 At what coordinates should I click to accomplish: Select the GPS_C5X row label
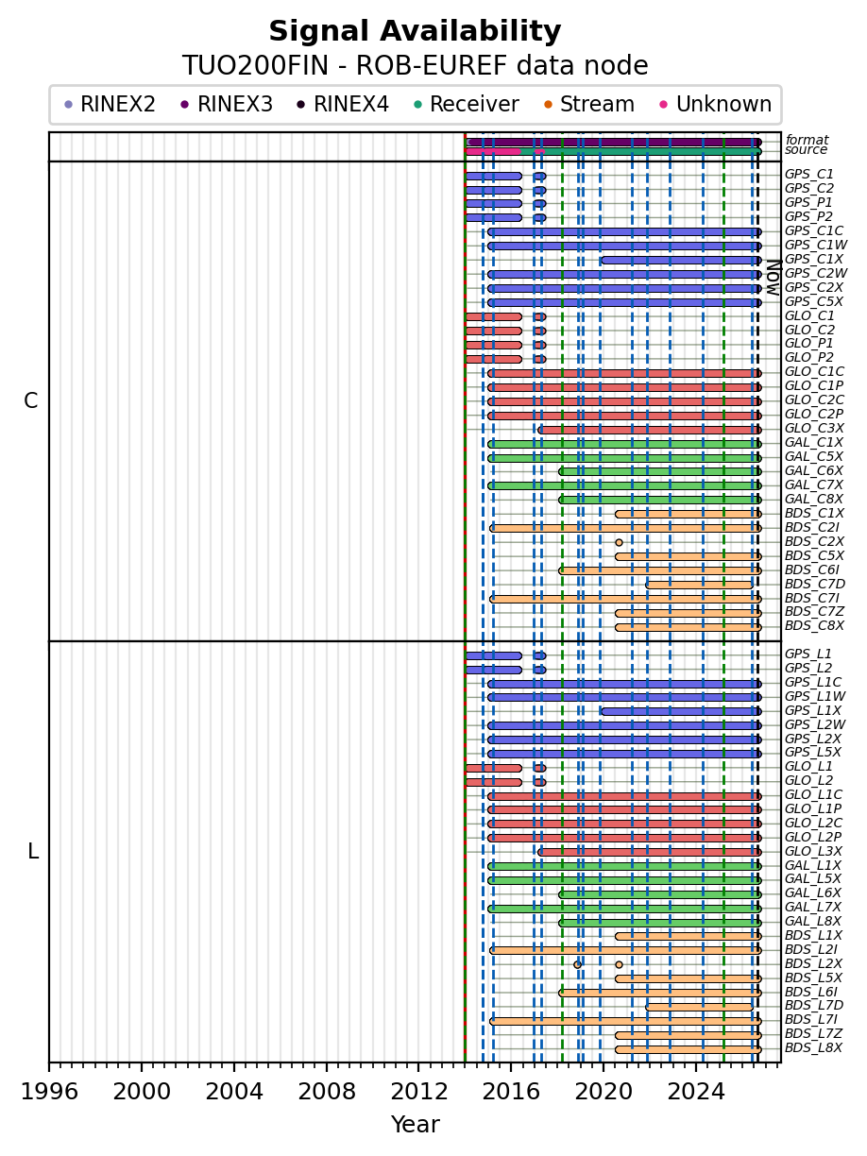(x=814, y=302)
